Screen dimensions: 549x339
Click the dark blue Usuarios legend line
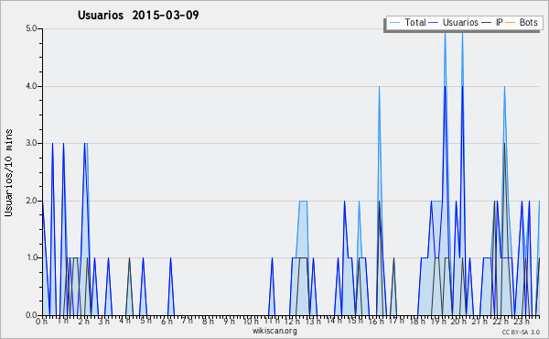[x=434, y=23]
